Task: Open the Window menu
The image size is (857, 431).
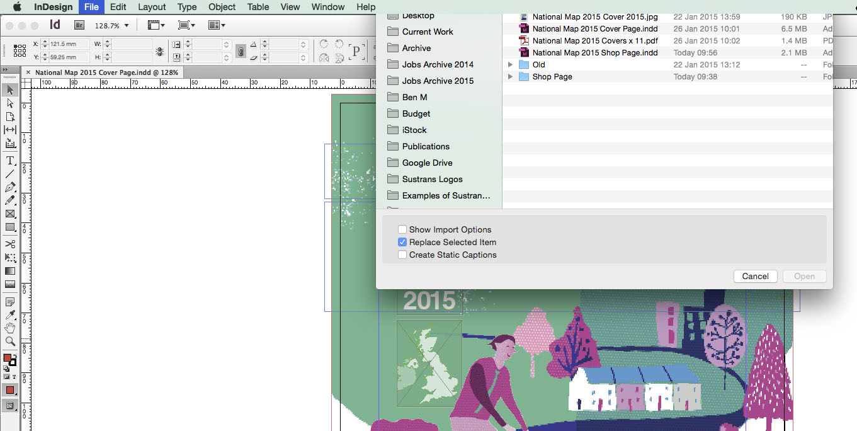Action: click(x=328, y=7)
